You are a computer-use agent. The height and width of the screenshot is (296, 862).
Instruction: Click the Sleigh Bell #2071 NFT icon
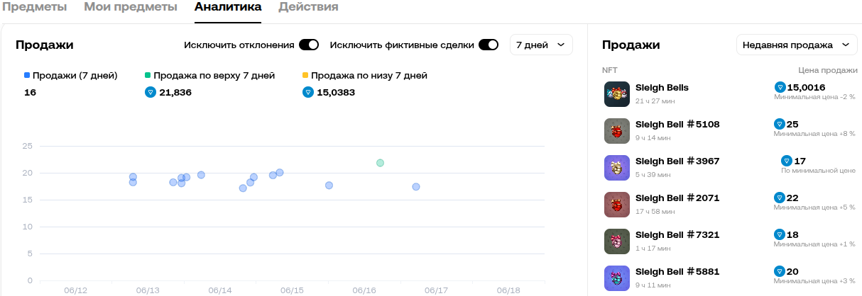coord(617,205)
